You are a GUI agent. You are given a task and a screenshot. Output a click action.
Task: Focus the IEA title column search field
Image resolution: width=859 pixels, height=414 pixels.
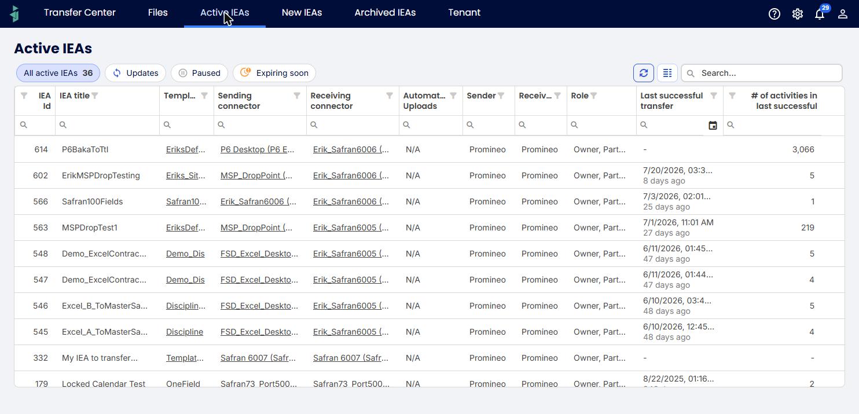click(108, 125)
